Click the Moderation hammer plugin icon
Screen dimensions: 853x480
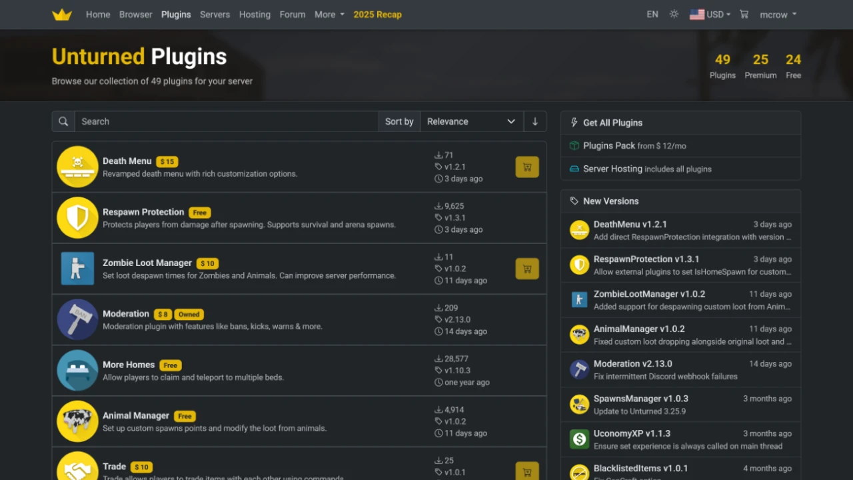[77, 320]
